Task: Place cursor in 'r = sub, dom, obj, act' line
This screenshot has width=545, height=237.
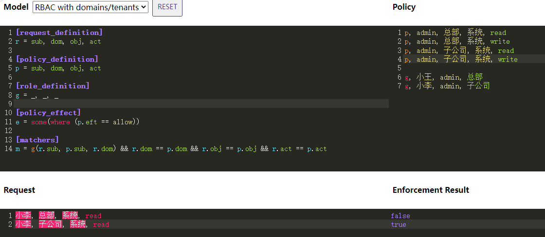Action: pyautogui.click(x=58, y=42)
